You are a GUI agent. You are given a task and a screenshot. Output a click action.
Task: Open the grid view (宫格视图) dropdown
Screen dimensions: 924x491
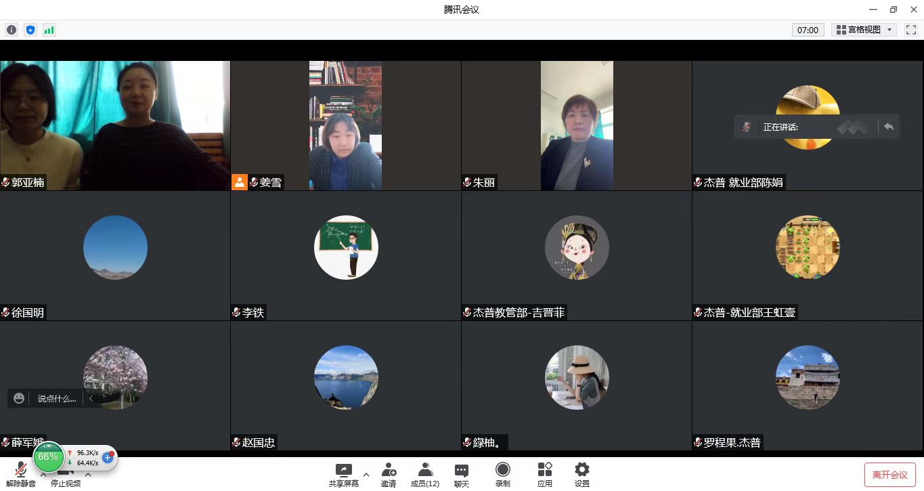click(864, 30)
